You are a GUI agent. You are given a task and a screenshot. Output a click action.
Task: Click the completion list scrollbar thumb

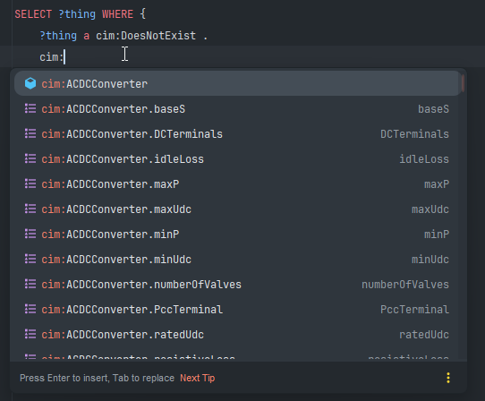point(463,83)
